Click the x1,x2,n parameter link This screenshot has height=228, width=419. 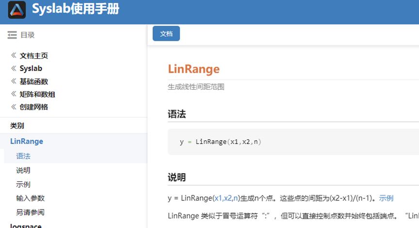pyautogui.click(x=226, y=198)
